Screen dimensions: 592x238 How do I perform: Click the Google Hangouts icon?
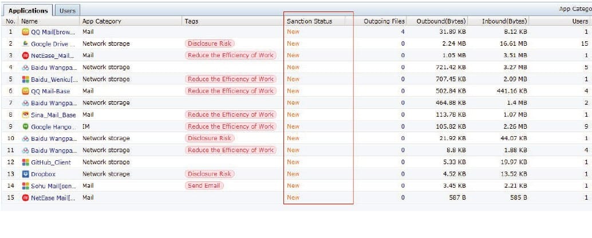25,126
